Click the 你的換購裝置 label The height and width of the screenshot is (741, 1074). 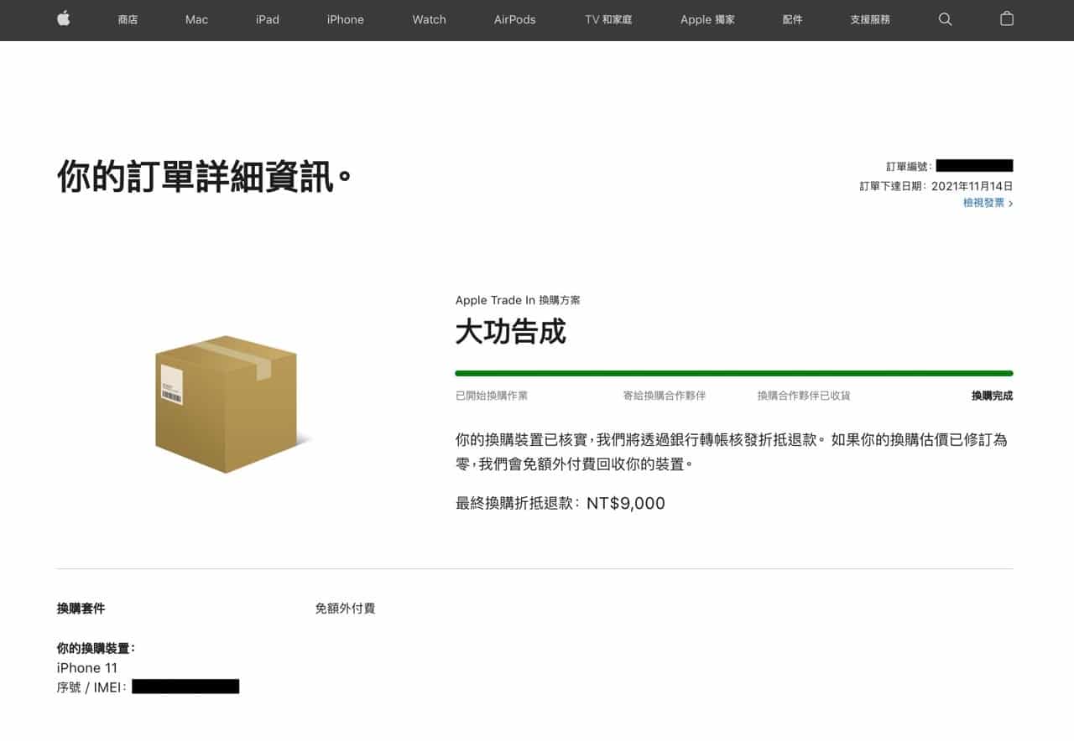coord(96,649)
